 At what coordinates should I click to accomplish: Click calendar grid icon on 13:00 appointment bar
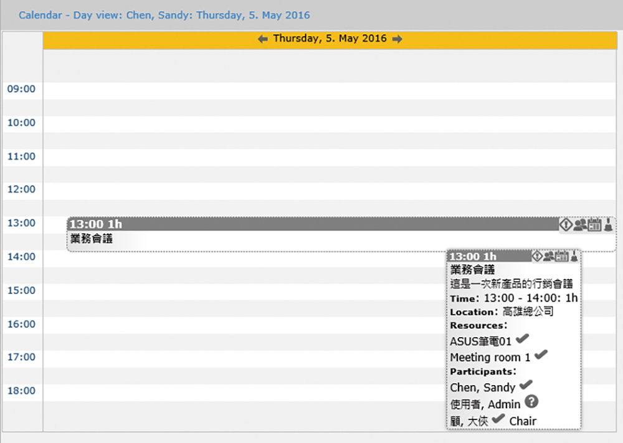pyautogui.click(x=594, y=225)
